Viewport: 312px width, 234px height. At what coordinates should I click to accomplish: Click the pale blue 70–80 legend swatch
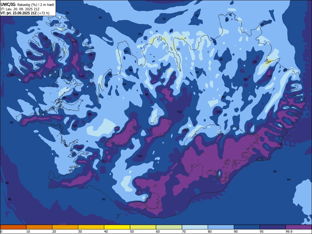[195, 227]
